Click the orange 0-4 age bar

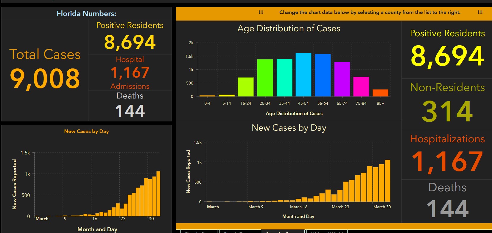(x=207, y=96)
